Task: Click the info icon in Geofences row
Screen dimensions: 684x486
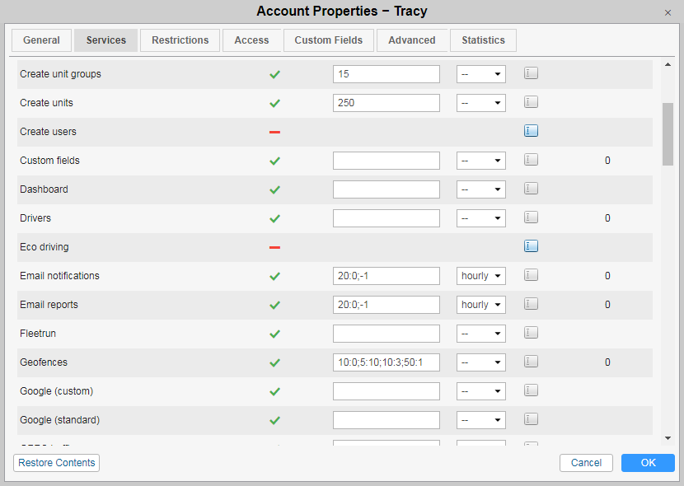Action: [531, 362]
